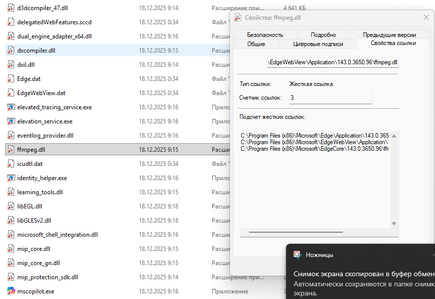Viewport: 435px width, 299px height.
Task: Click the microsoft_shell_integration.dll file icon
Action: coord(11,235)
